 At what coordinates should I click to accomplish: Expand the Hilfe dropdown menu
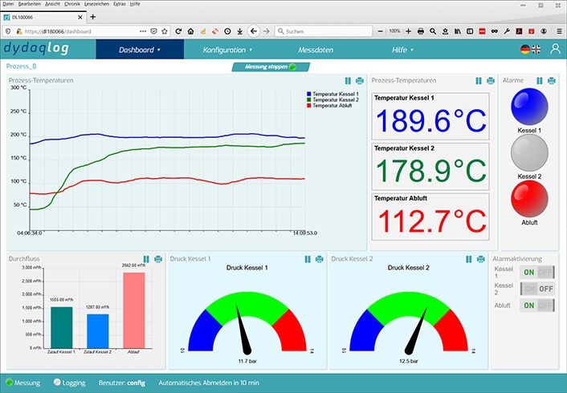pos(402,50)
